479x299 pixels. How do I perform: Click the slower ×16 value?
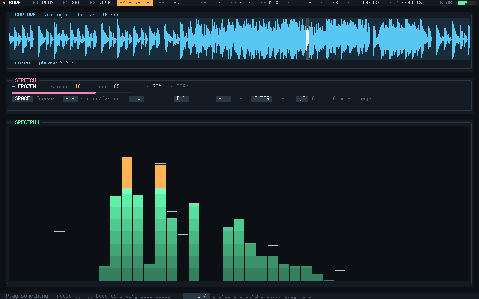66,86
